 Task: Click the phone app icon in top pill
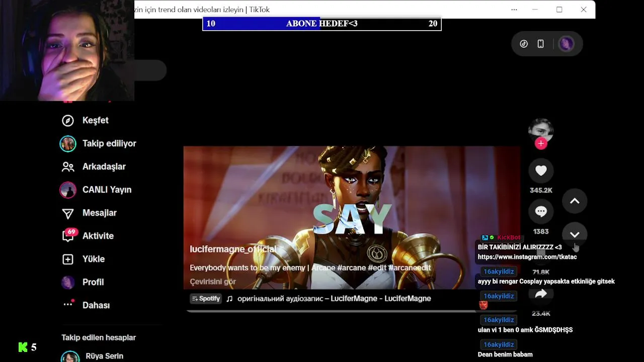(x=541, y=44)
